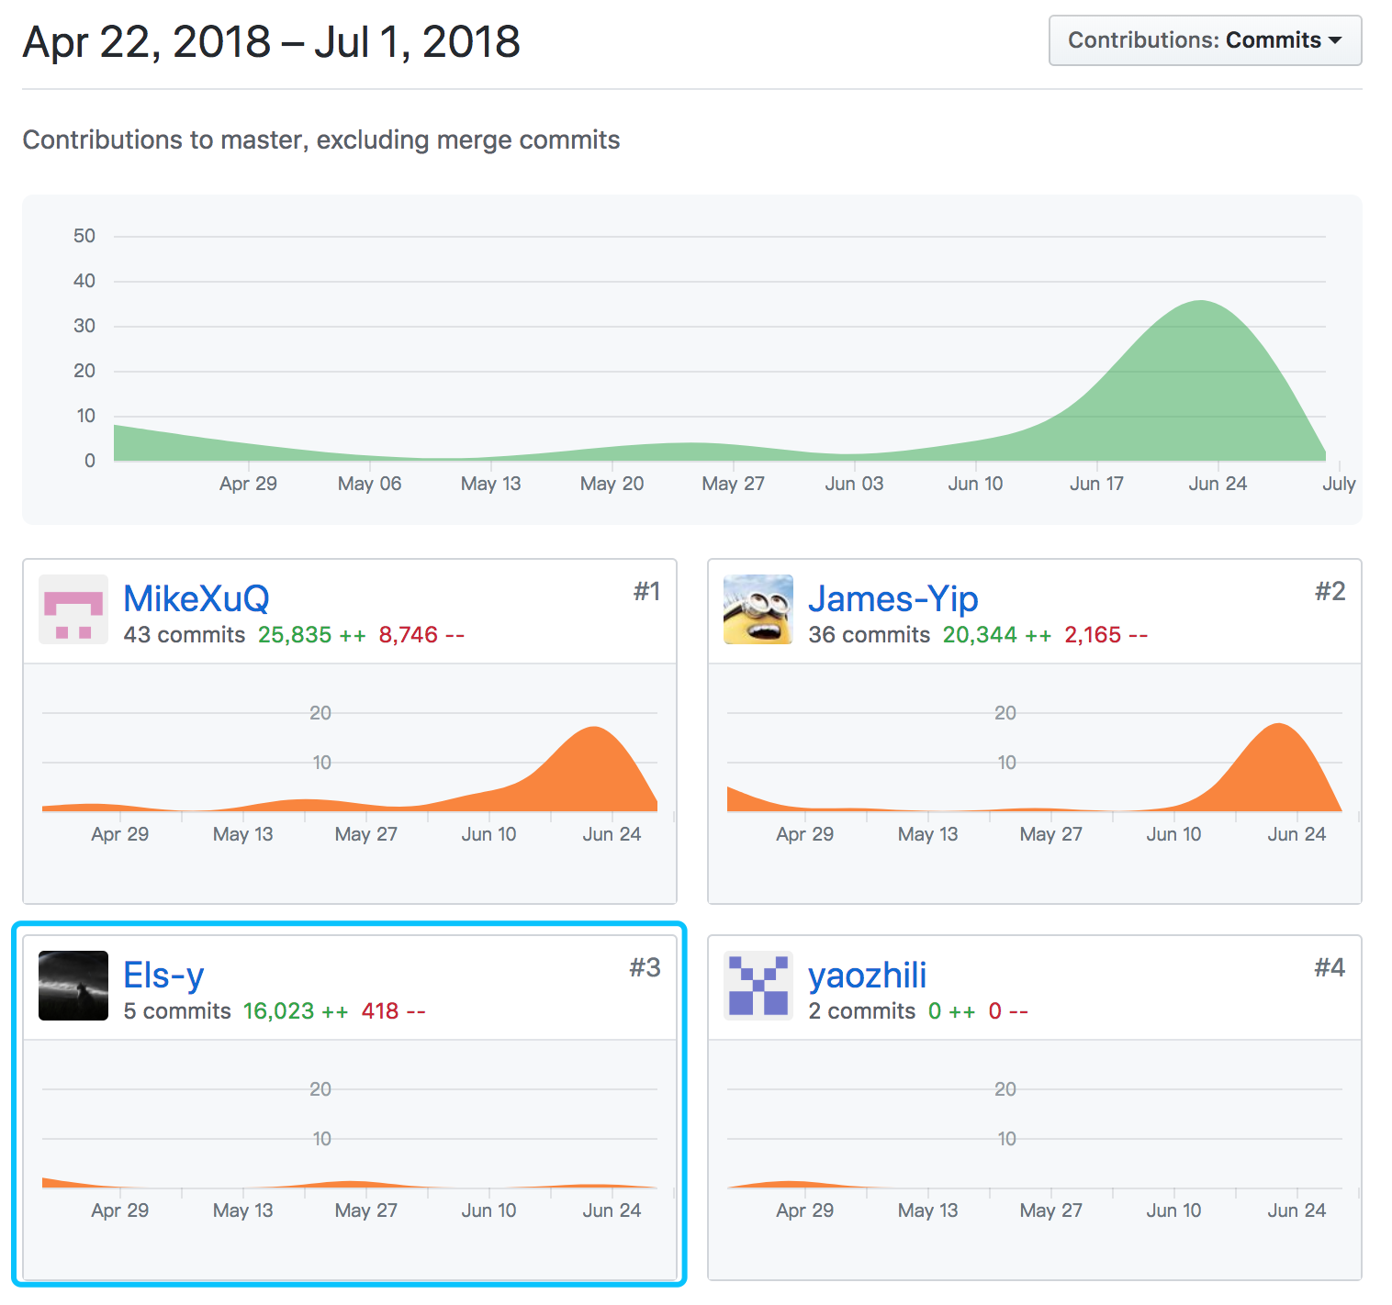1392x1305 pixels.
Task: Click the orange peak in James-Yip's graph
Action: (1278, 727)
